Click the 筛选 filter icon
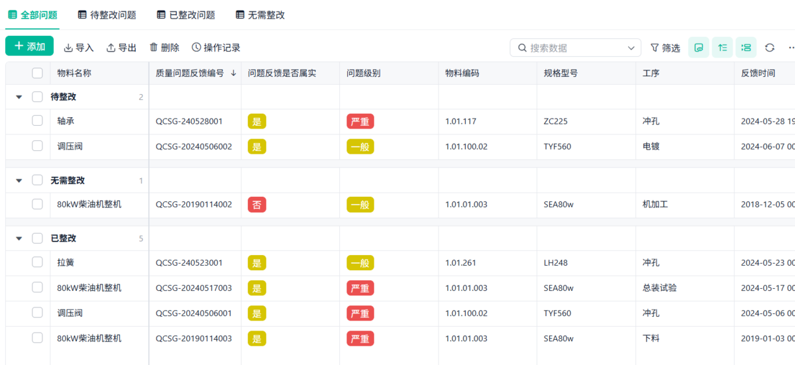The image size is (795, 365). [x=655, y=48]
